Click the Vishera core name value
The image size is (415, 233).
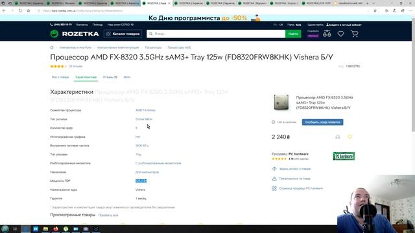140,190
